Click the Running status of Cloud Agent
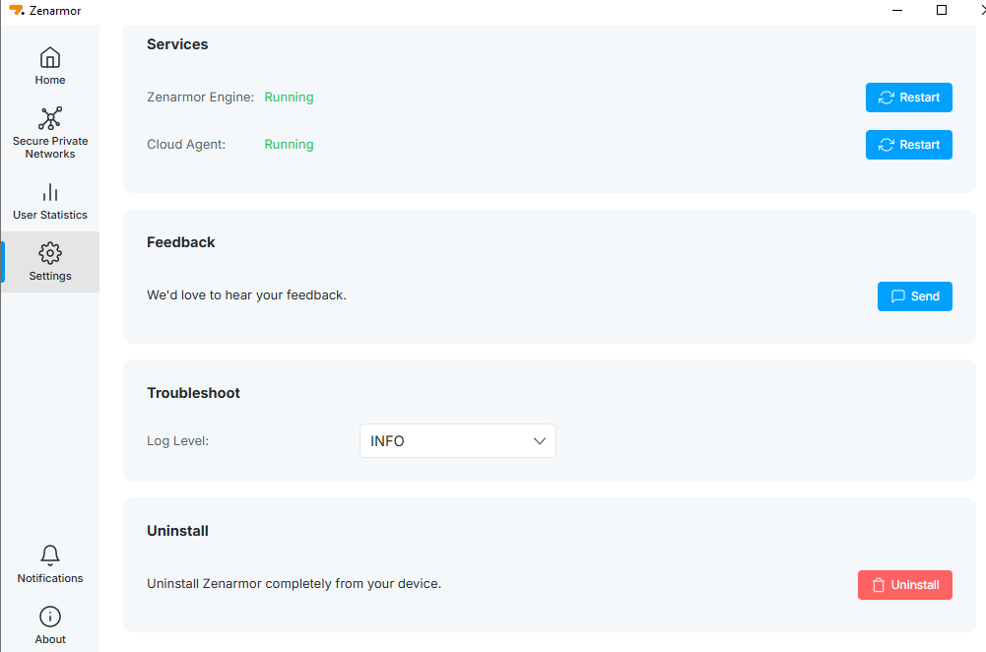The height and width of the screenshot is (652, 986). tap(289, 144)
